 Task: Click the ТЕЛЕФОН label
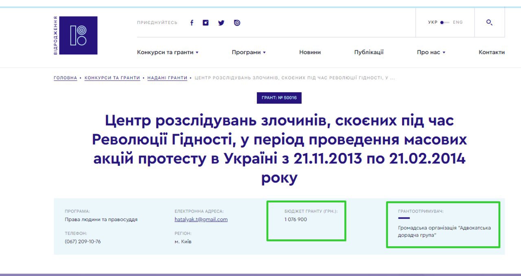pyautogui.click(x=76, y=233)
